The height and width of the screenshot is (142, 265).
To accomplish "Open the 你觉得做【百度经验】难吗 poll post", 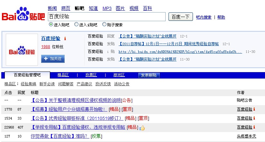I will click(x=60, y=136).
